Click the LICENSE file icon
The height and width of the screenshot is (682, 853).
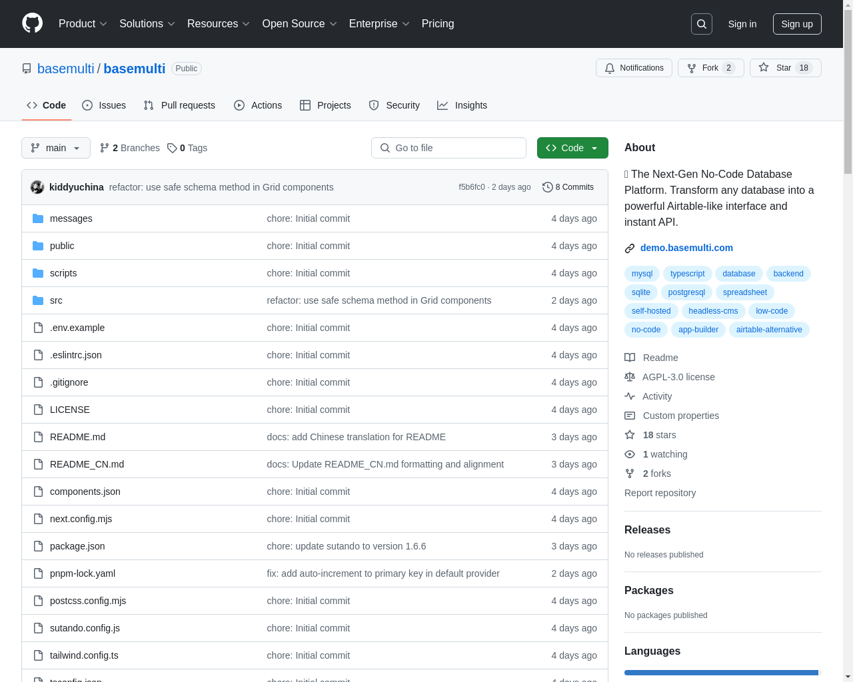38,410
